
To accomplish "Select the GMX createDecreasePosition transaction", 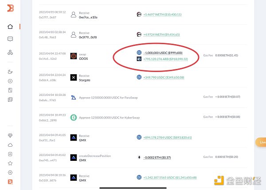I will coord(94,156).
